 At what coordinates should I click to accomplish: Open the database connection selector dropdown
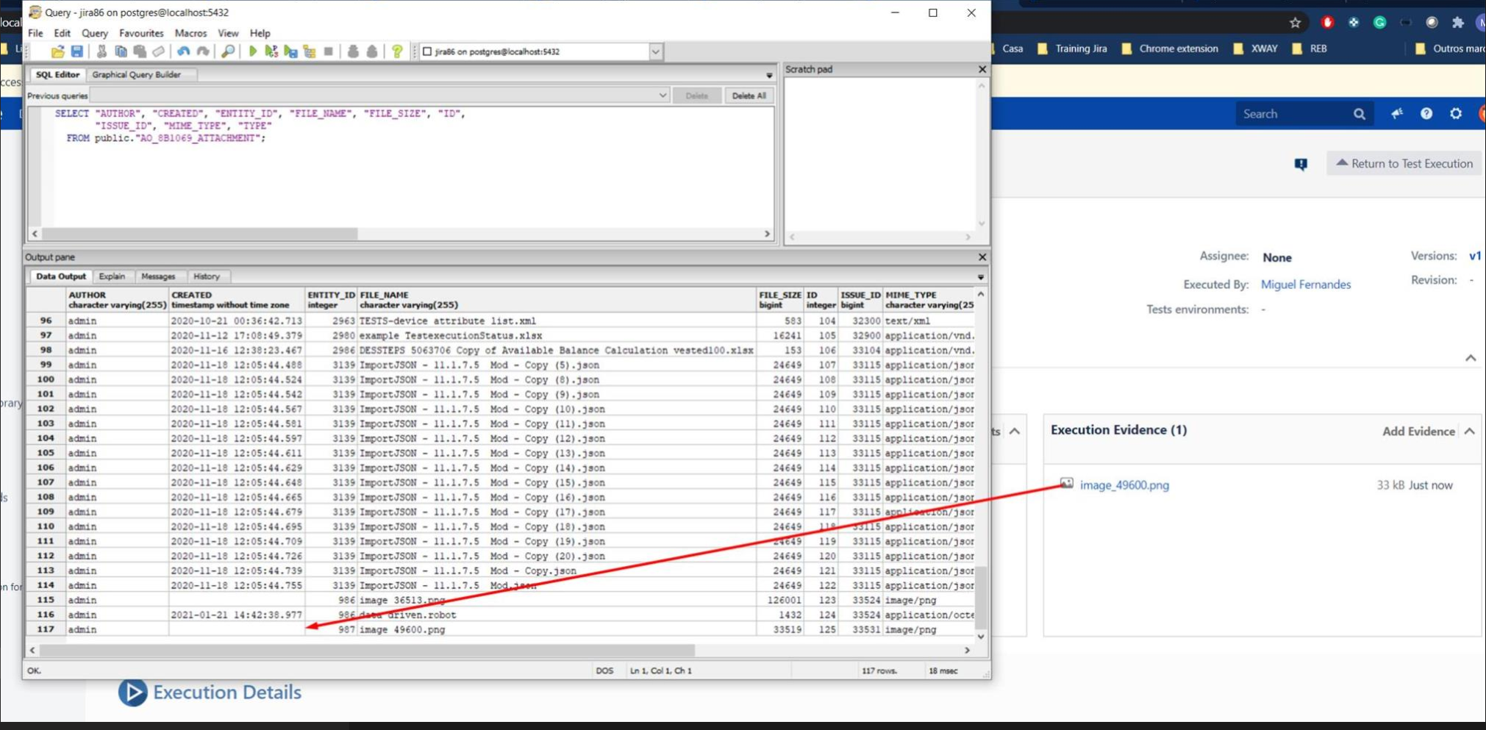pos(653,51)
